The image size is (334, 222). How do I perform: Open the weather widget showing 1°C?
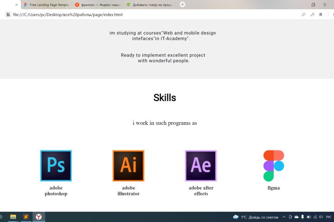(256, 217)
